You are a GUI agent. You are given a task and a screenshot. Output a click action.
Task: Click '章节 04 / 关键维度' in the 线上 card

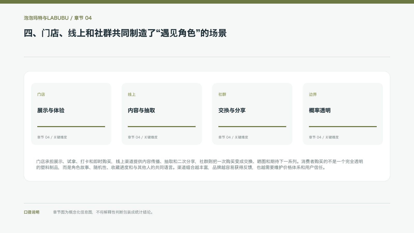(143, 137)
